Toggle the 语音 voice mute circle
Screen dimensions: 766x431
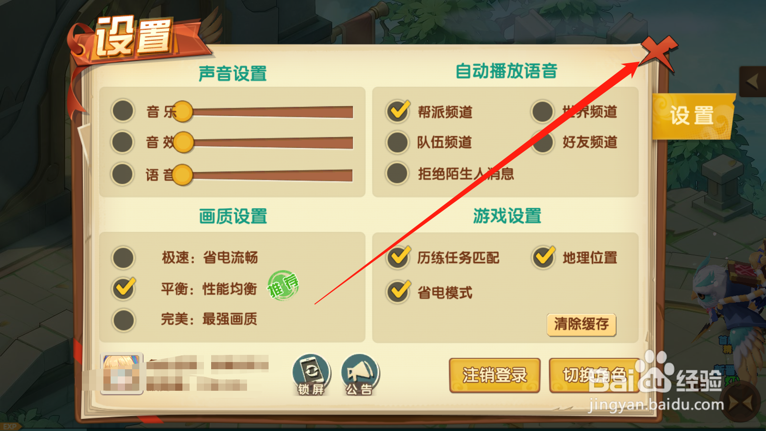point(123,174)
